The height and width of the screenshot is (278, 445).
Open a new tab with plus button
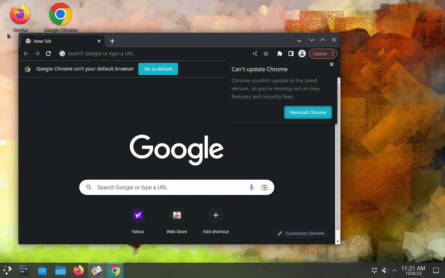(x=112, y=41)
